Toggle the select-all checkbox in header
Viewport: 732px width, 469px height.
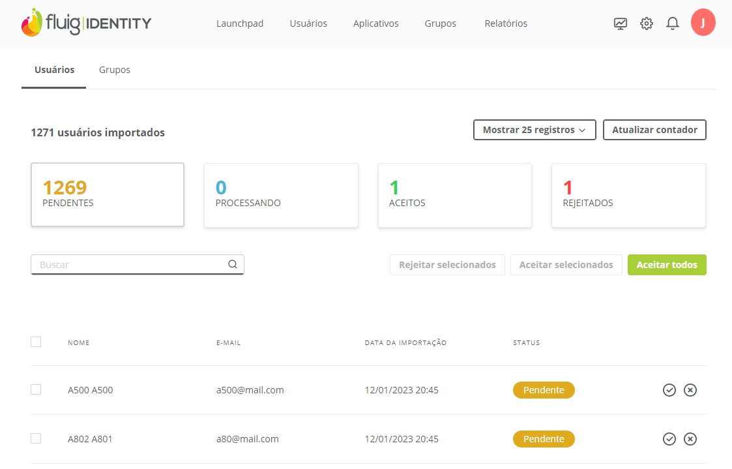36,342
